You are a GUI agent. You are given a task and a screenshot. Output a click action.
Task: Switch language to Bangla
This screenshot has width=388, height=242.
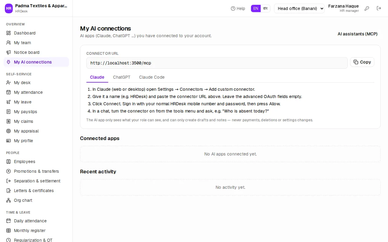tap(265, 8)
